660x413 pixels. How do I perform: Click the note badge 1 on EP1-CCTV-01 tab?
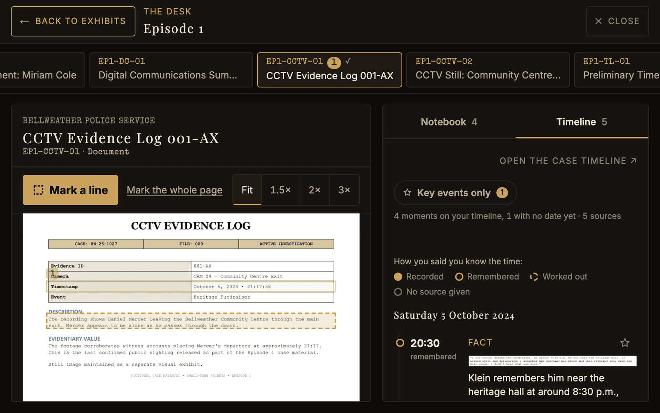(334, 62)
